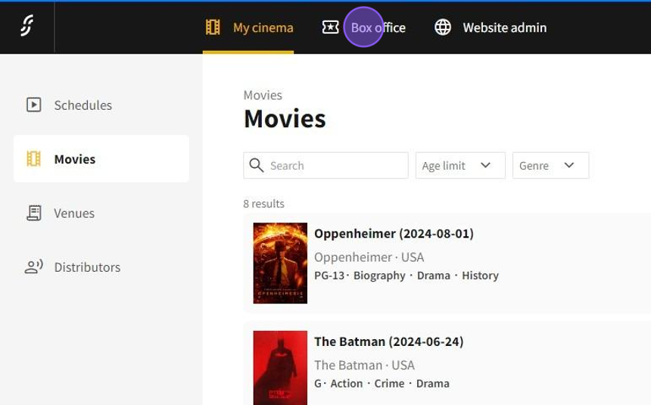Click the Venues building icon in the sidebar
Viewport: 651px width, 405px height.
point(33,213)
